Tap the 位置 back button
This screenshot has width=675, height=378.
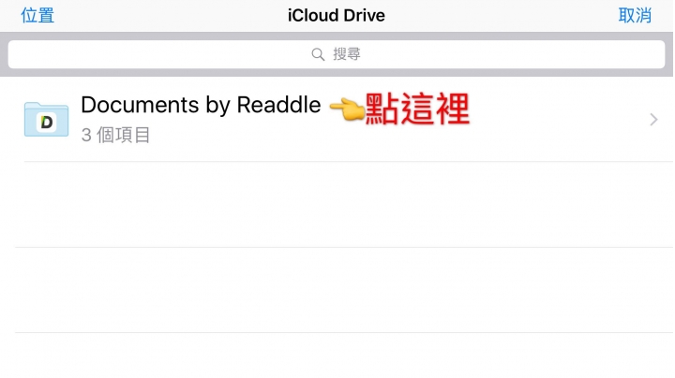[x=37, y=16]
